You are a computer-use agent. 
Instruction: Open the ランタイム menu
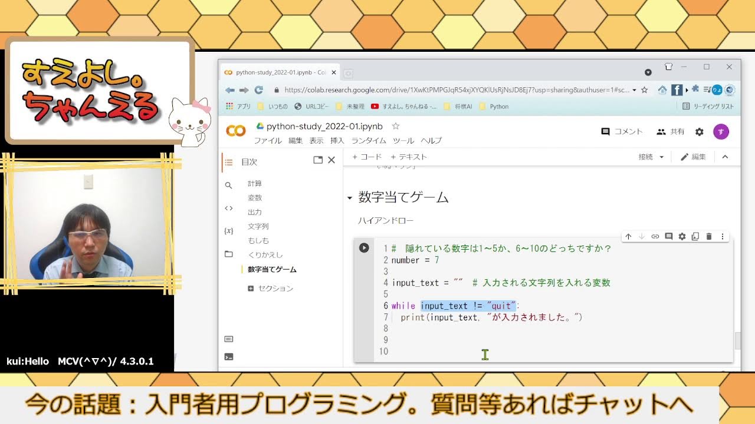[368, 141]
